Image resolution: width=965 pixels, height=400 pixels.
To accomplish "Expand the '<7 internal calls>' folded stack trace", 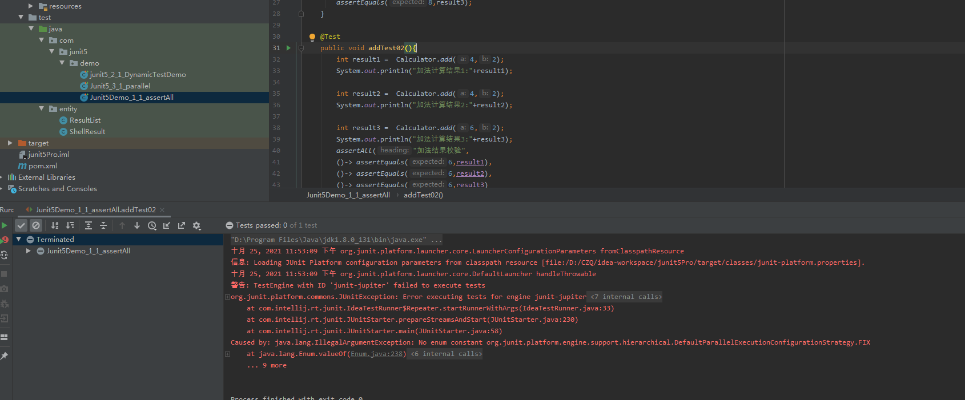I will 626,297.
